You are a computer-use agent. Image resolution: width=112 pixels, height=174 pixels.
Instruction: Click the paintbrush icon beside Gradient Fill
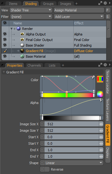pyautogui.click(x=5, y=51)
